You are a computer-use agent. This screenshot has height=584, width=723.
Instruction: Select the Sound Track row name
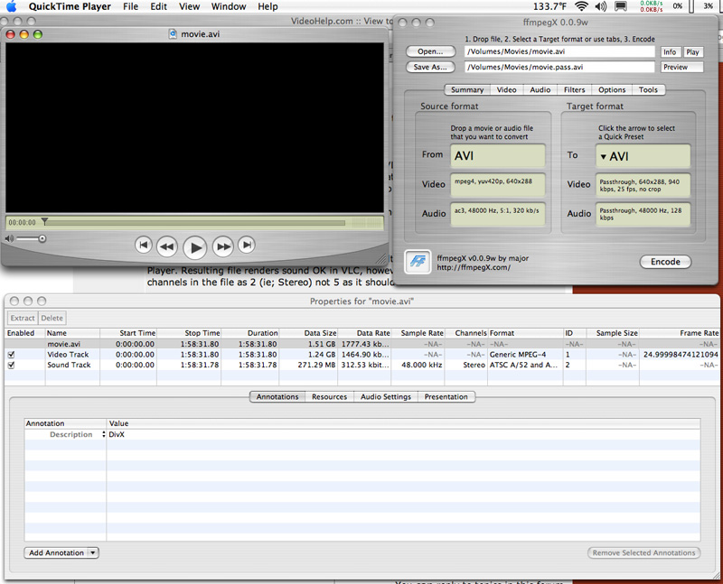(x=69, y=365)
